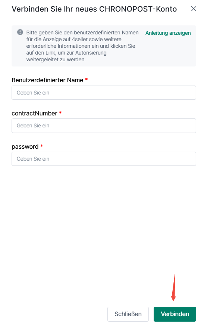The image size is (201, 325).
Task: Click the instruction text starting 'Bitte geben Sie'
Action: coord(82,46)
